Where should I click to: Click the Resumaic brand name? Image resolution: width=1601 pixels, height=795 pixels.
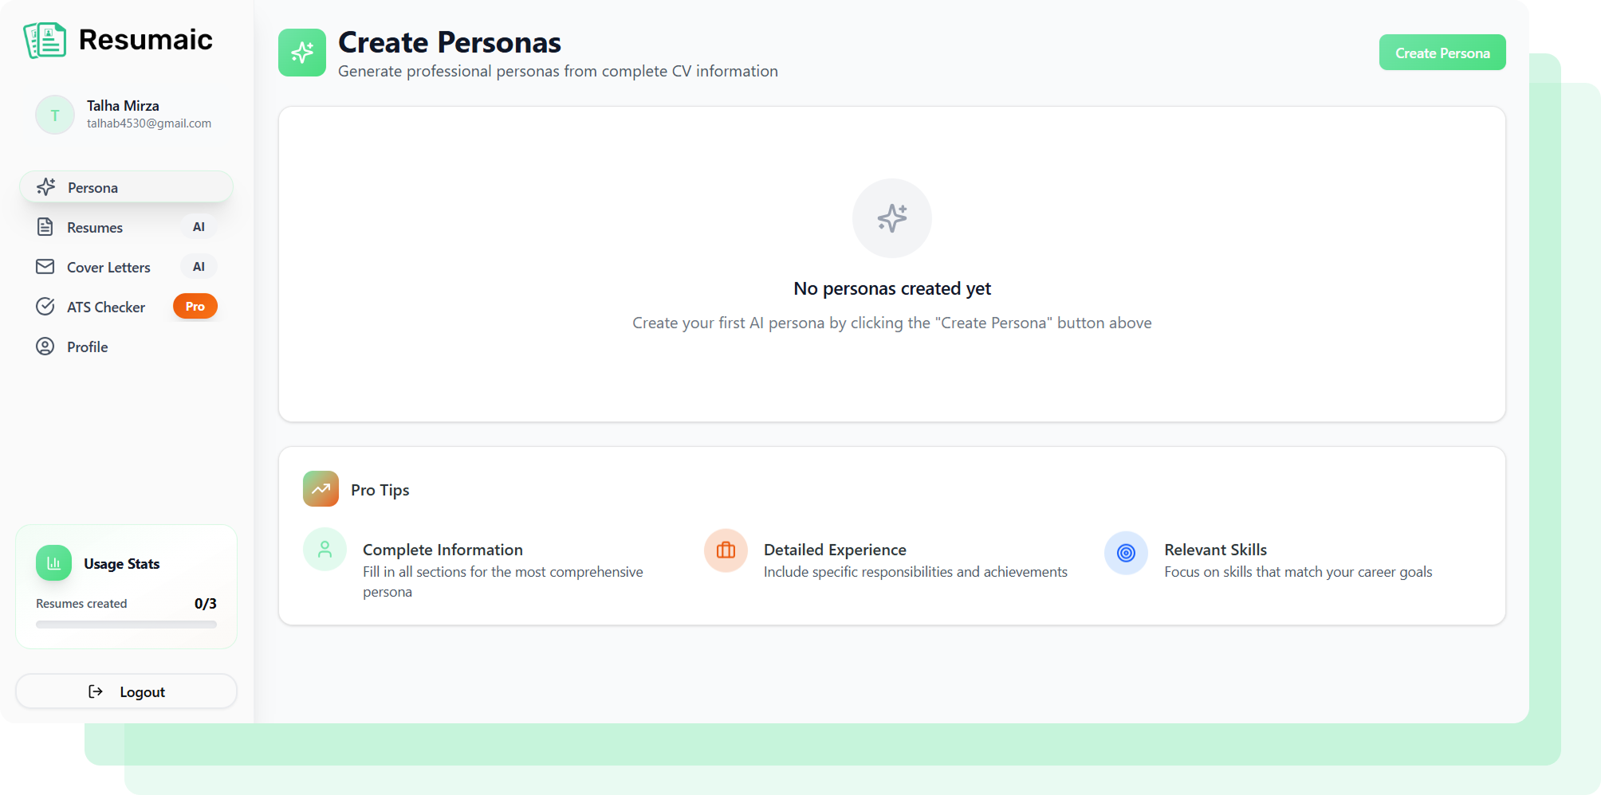[x=146, y=40]
